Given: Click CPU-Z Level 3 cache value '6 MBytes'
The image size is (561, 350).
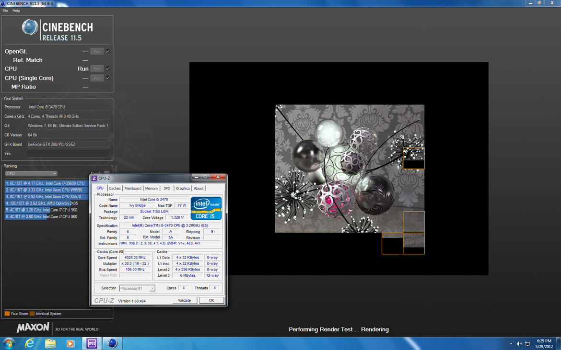Looking at the screenshot, I should click(187, 275).
